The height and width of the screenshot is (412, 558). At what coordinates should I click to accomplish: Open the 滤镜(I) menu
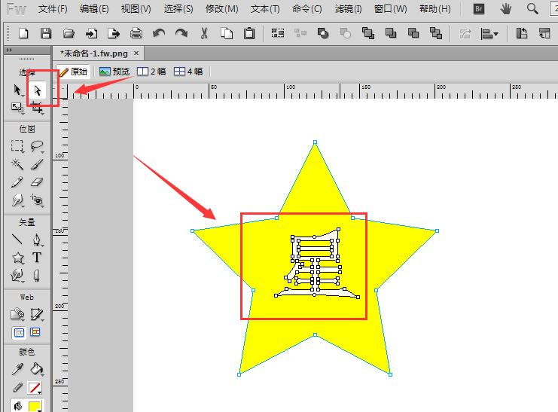pyautogui.click(x=348, y=9)
